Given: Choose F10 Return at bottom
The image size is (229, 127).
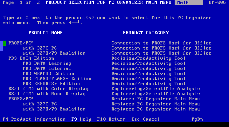Looking at the screenshot, I should click(111, 119).
